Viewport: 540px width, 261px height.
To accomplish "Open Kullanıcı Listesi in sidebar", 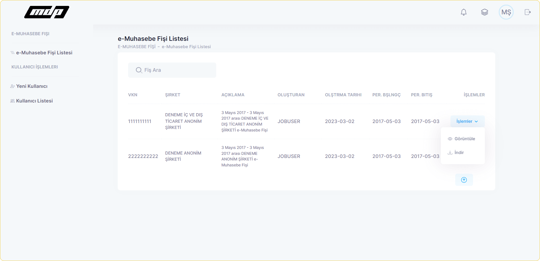I will pos(34,101).
